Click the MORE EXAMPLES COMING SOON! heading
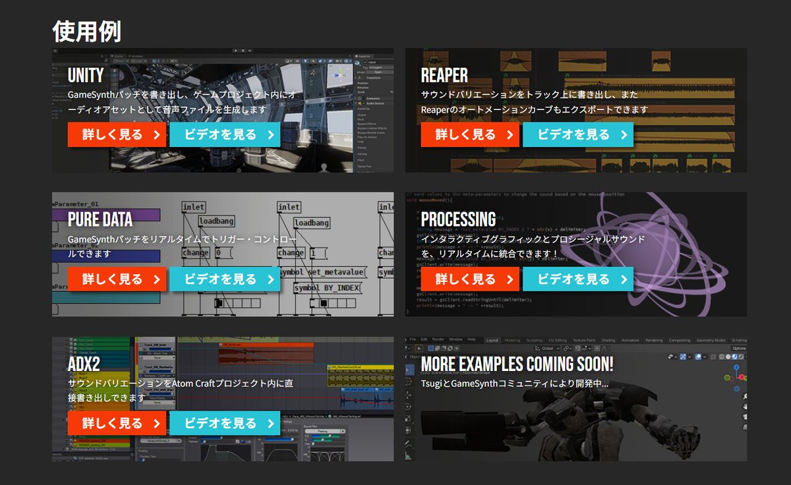Viewport: 791px width, 485px height. click(x=517, y=364)
